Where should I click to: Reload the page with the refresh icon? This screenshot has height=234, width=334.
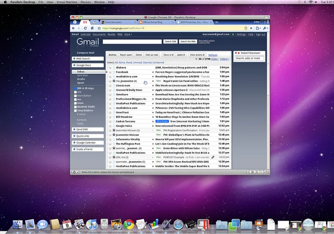85,28
